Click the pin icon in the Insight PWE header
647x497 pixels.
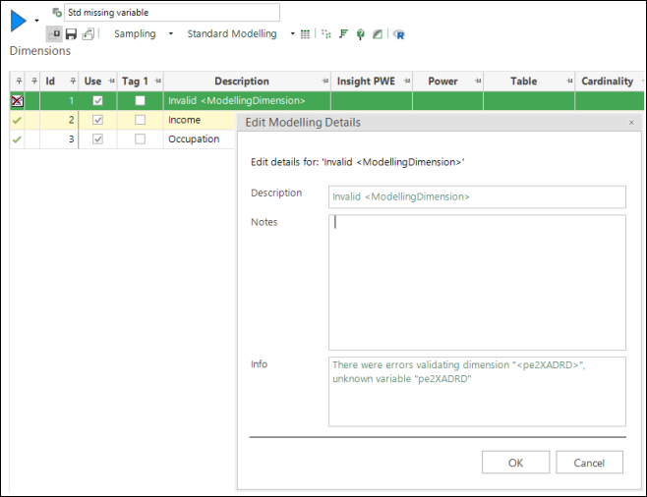click(407, 81)
